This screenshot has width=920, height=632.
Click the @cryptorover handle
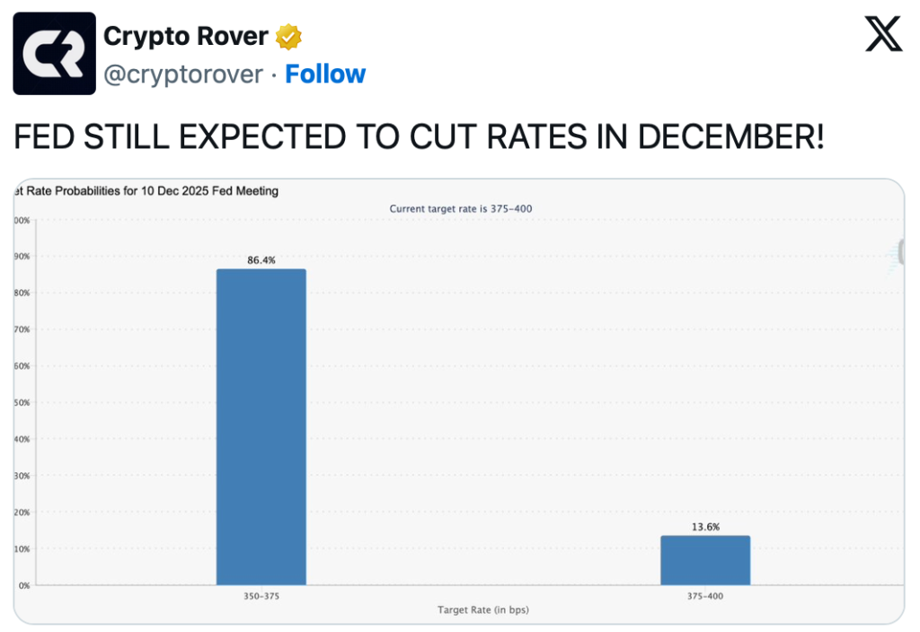click(x=183, y=74)
